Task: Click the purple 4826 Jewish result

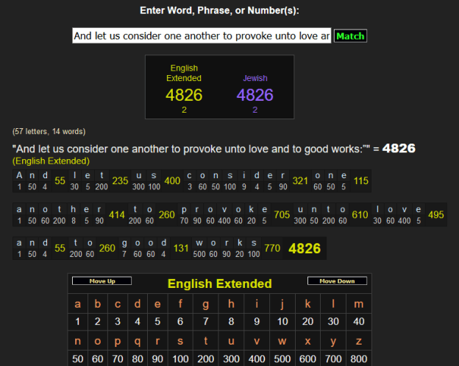Action: (255, 95)
